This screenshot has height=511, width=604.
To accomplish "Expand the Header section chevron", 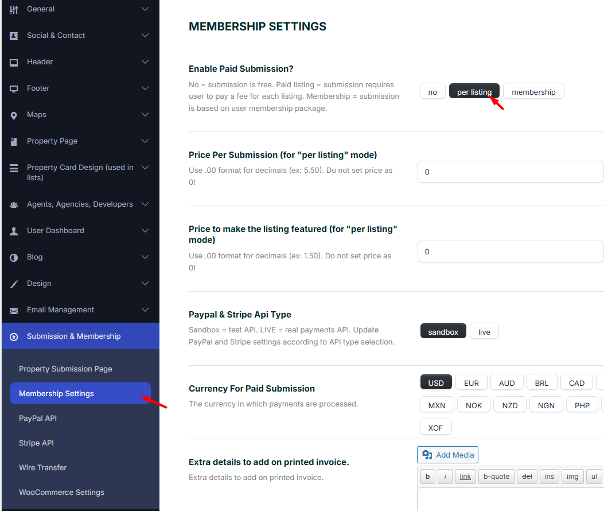I will click(x=145, y=62).
